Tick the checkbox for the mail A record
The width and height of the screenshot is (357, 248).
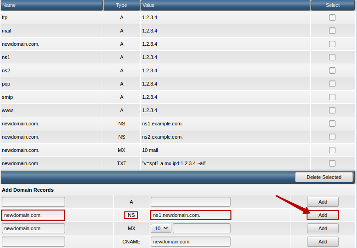[x=332, y=31]
